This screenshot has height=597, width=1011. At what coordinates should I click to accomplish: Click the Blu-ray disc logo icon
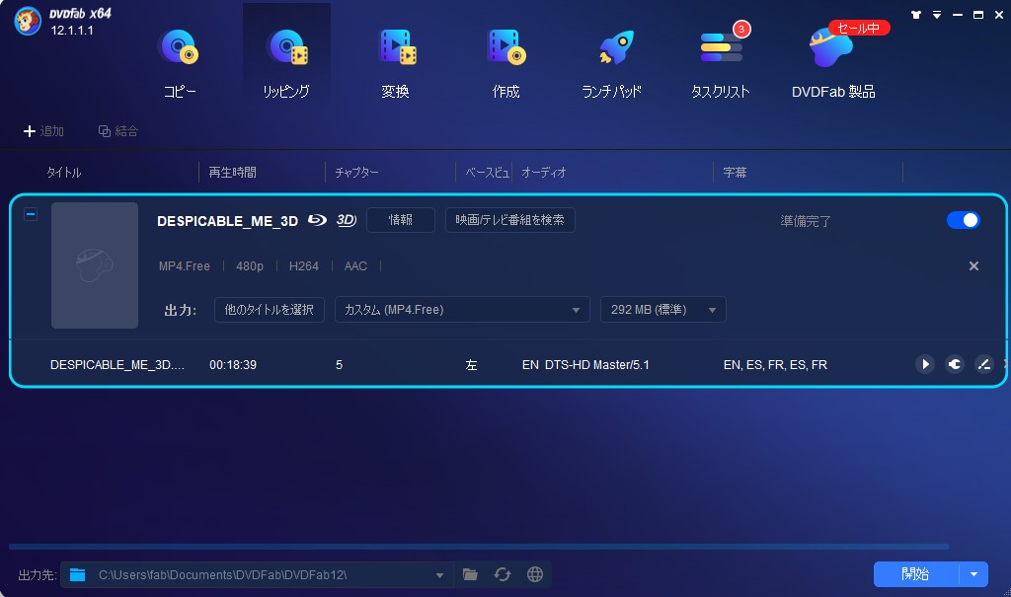pos(317,220)
